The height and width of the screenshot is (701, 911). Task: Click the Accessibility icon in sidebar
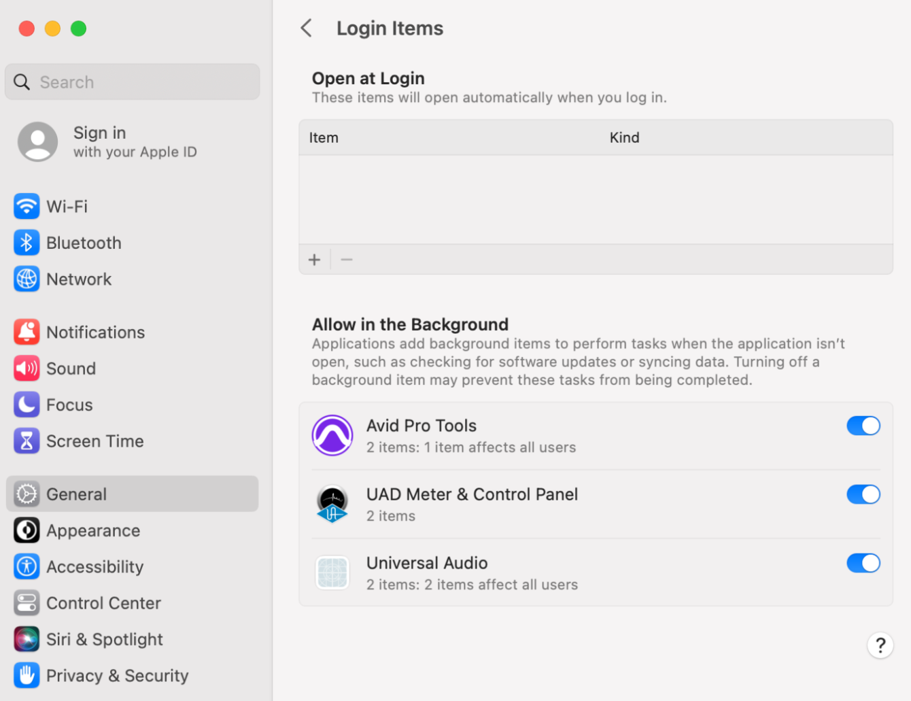[x=27, y=566]
